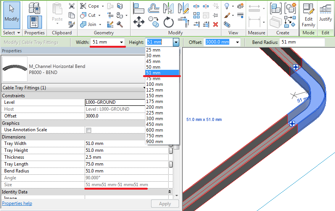Click the channel bend type thumbnail
The height and width of the screenshot is (211, 335).
tap(15, 69)
